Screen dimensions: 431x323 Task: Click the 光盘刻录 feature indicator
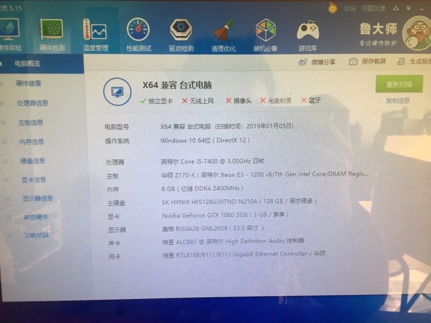(x=276, y=101)
